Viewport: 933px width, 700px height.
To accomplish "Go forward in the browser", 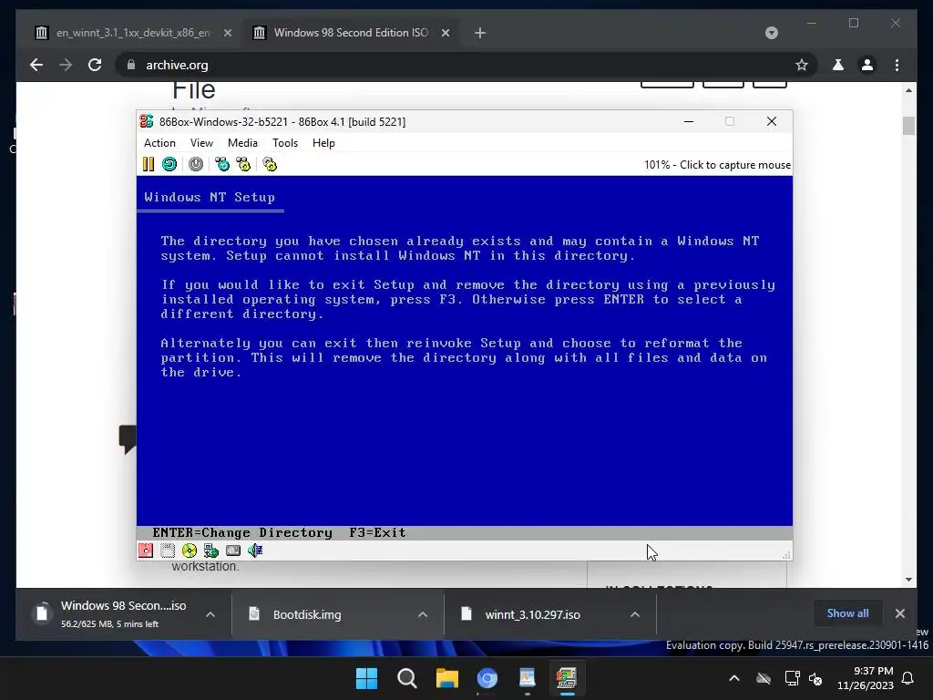I will 66,65.
